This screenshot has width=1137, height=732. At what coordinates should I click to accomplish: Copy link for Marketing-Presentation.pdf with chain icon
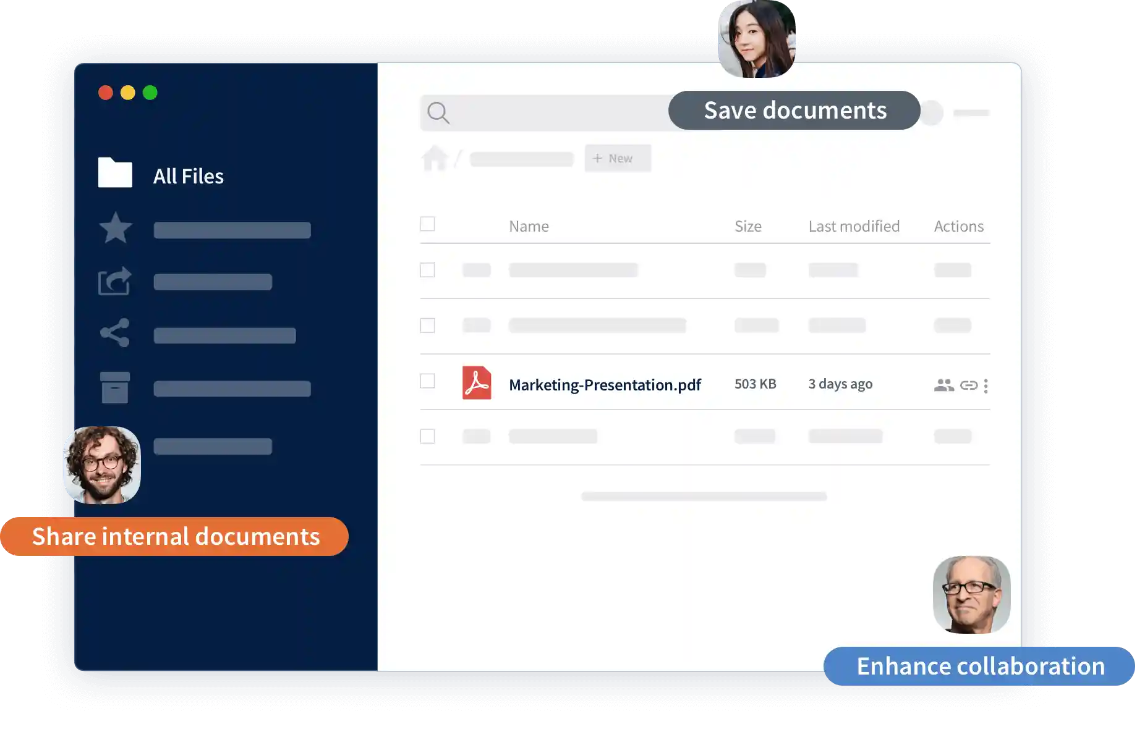coord(968,385)
